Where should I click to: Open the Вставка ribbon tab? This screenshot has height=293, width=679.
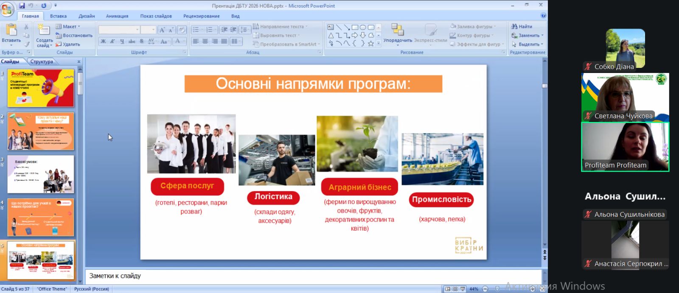click(58, 16)
